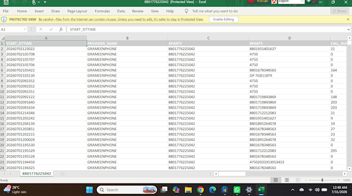Click the taskbar Search box
This screenshot has width=352, height=196.
(x=127, y=190)
